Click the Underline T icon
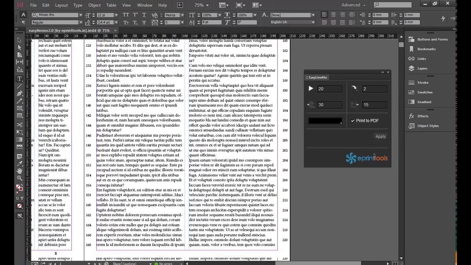 (144, 15)
